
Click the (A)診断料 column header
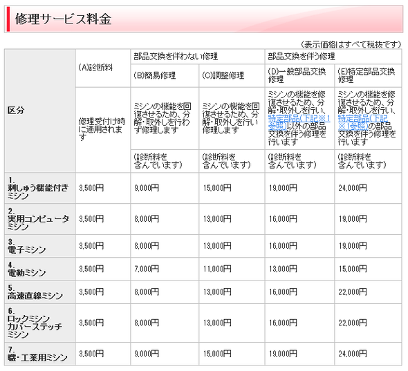pos(95,68)
